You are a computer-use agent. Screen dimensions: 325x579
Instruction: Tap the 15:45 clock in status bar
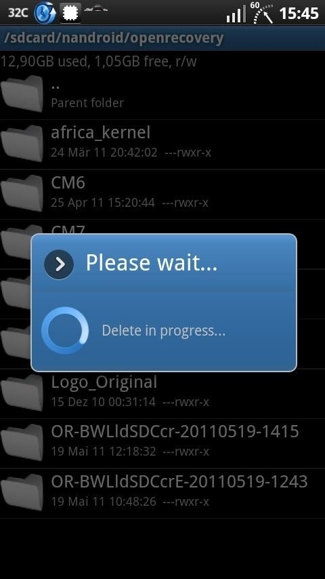coord(299,14)
